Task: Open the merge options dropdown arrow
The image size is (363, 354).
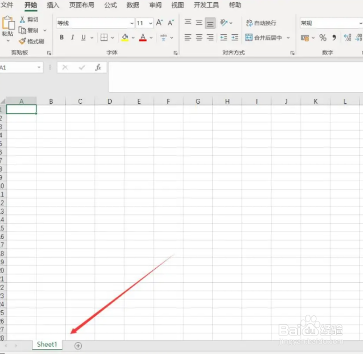Action: [288, 38]
